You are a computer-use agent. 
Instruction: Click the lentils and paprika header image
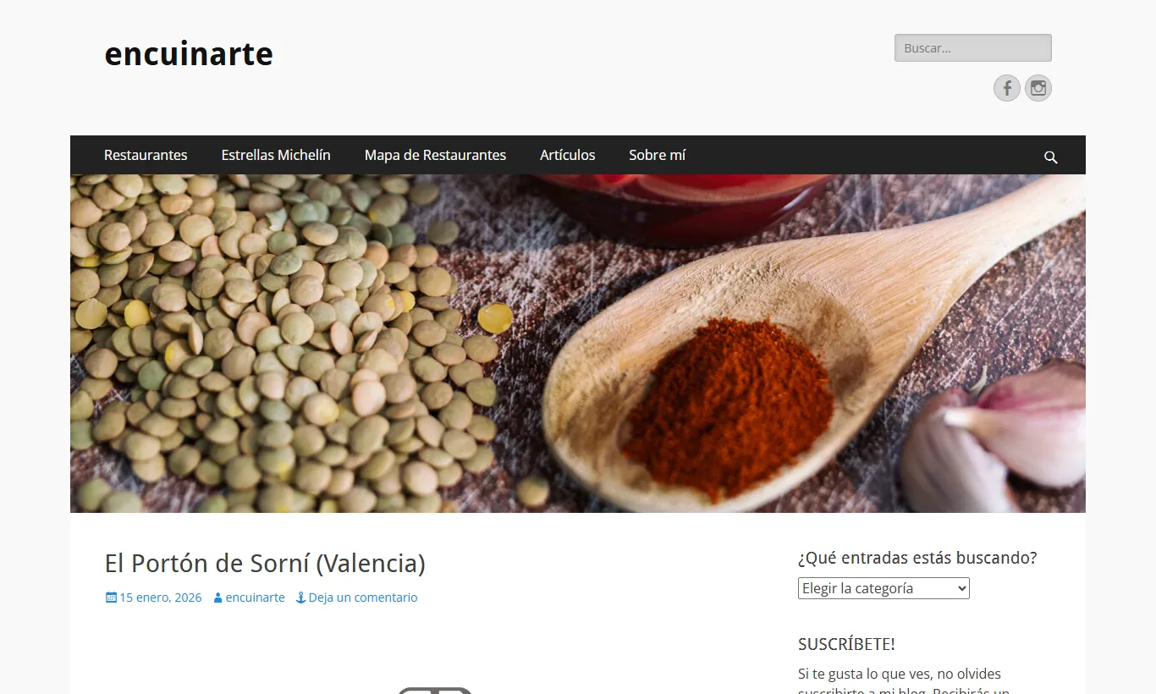[x=578, y=344]
